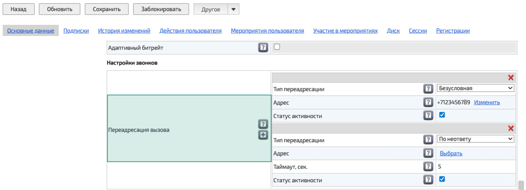
Task: Open the Действия пользователя tab
Action: tap(190, 31)
